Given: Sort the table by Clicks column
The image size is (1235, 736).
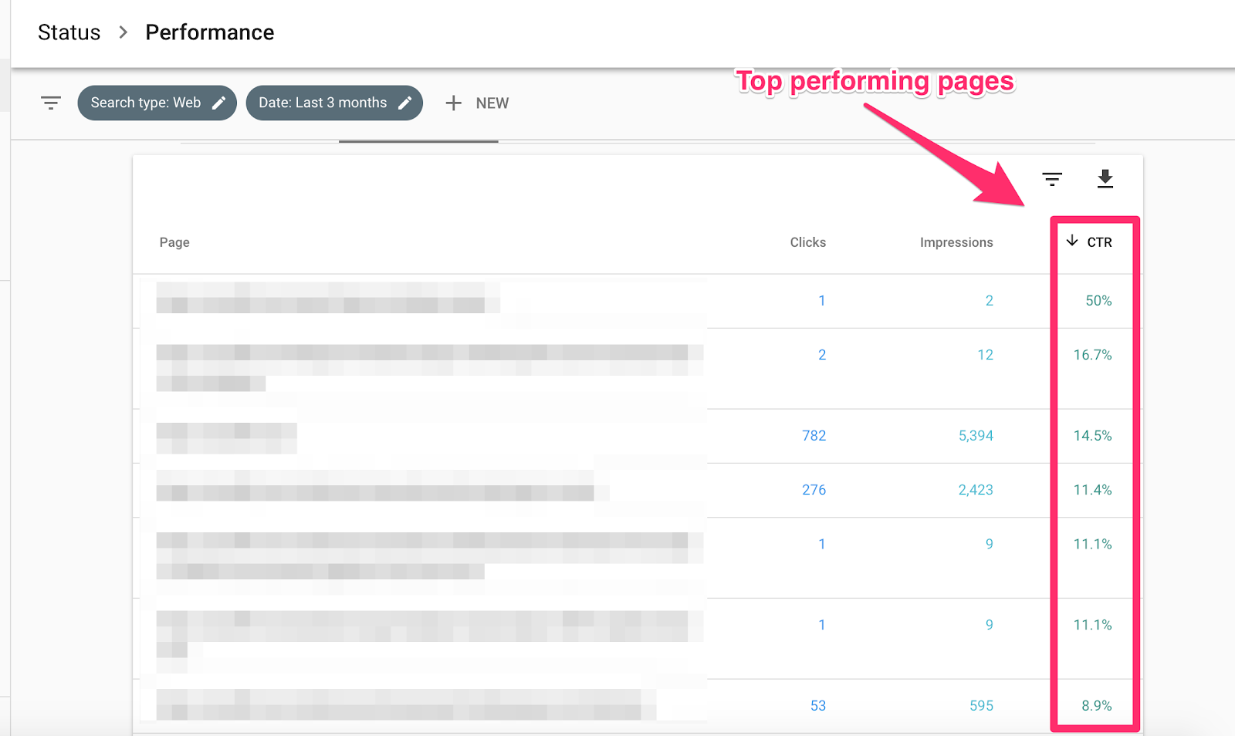Looking at the screenshot, I should tap(807, 242).
